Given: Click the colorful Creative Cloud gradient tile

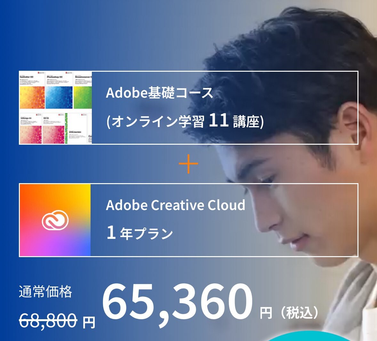Looking at the screenshot, I should coord(55,220).
